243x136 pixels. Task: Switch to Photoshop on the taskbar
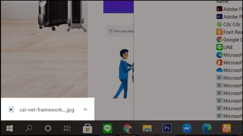tap(167, 128)
